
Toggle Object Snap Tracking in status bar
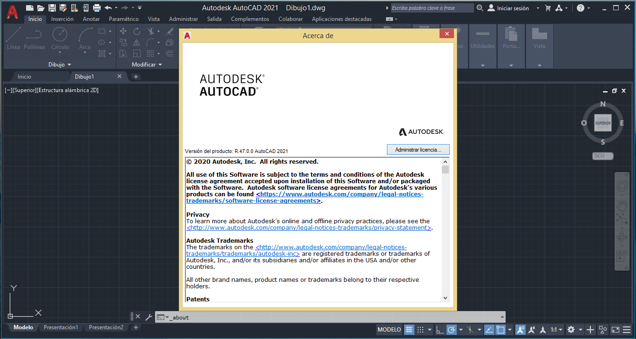click(x=489, y=330)
